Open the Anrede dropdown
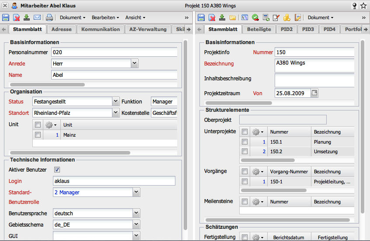This screenshot has width=370, height=241. pyautogui.click(x=135, y=63)
